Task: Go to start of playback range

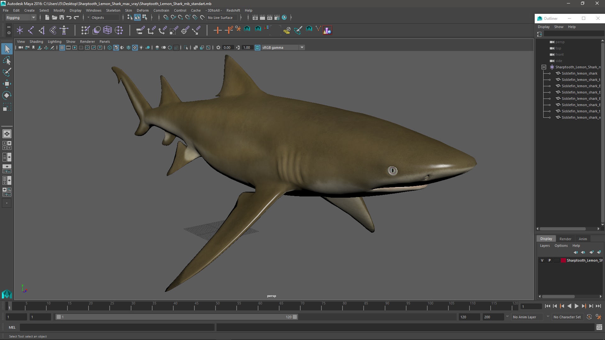Action: [547, 306]
